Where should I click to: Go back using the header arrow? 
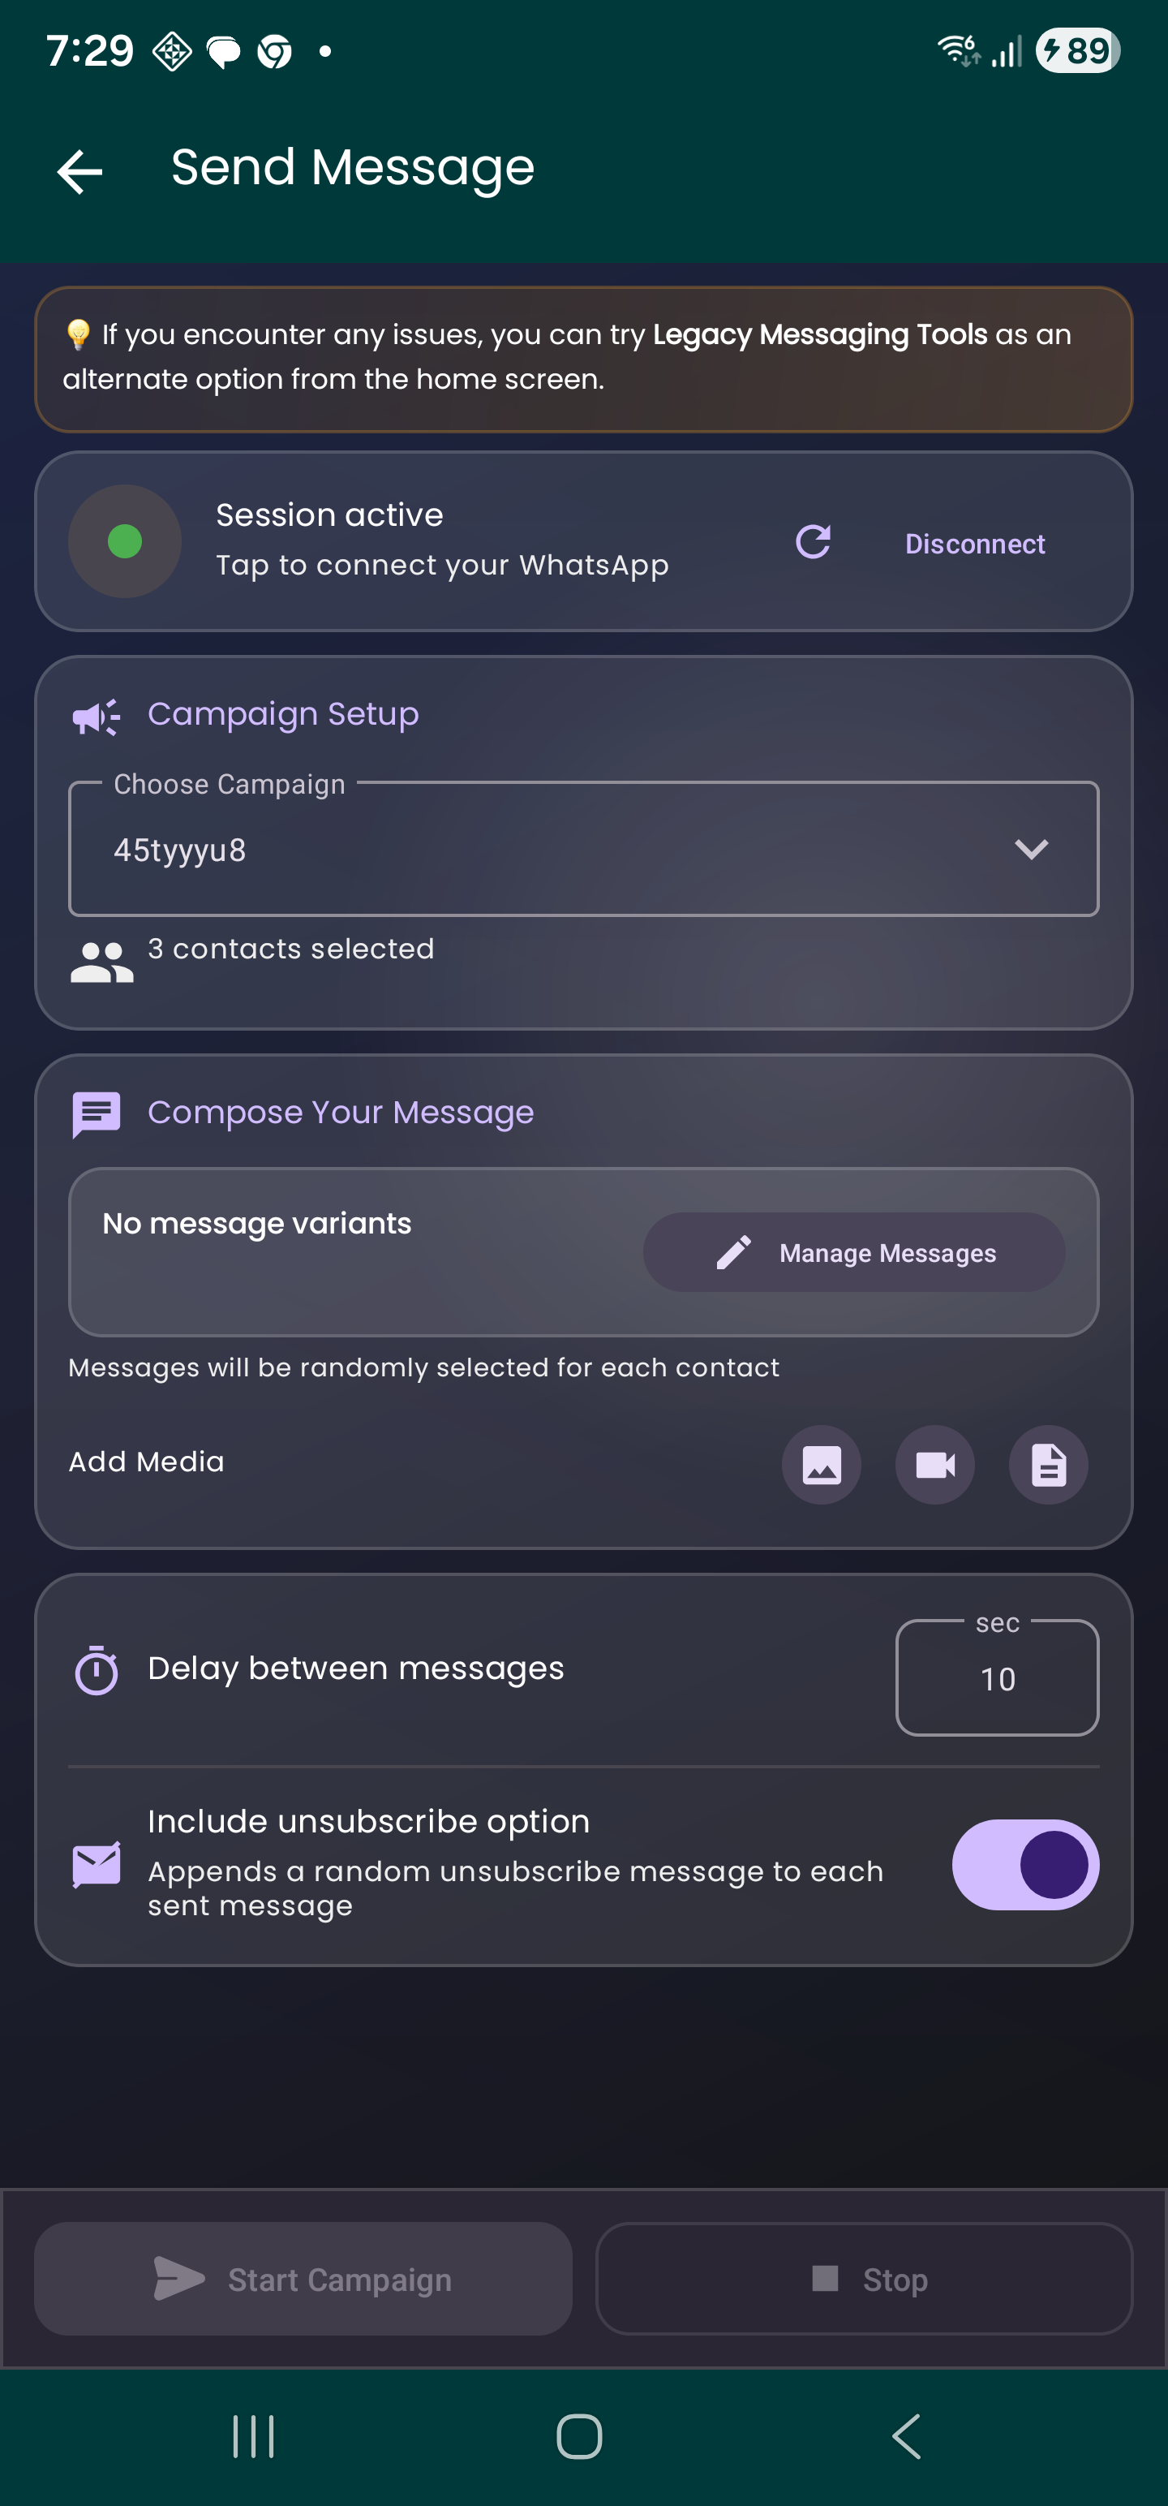pyautogui.click(x=79, y=171)
